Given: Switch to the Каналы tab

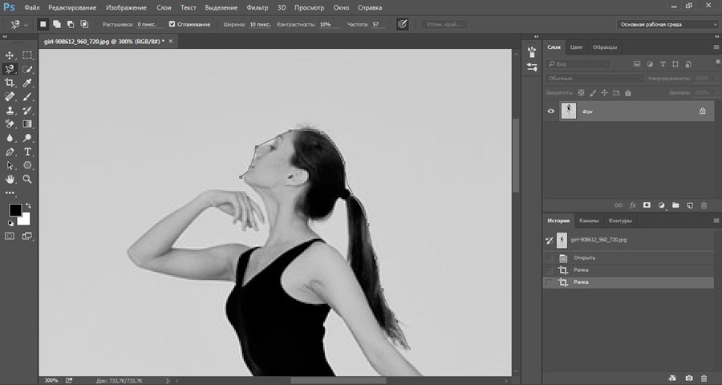Looking at the screenshot, I should point(588,221).
